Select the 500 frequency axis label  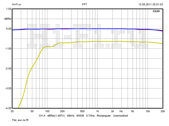(82, 111)
